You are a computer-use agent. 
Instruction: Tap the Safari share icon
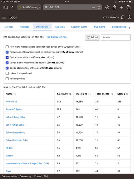[114, 8]
